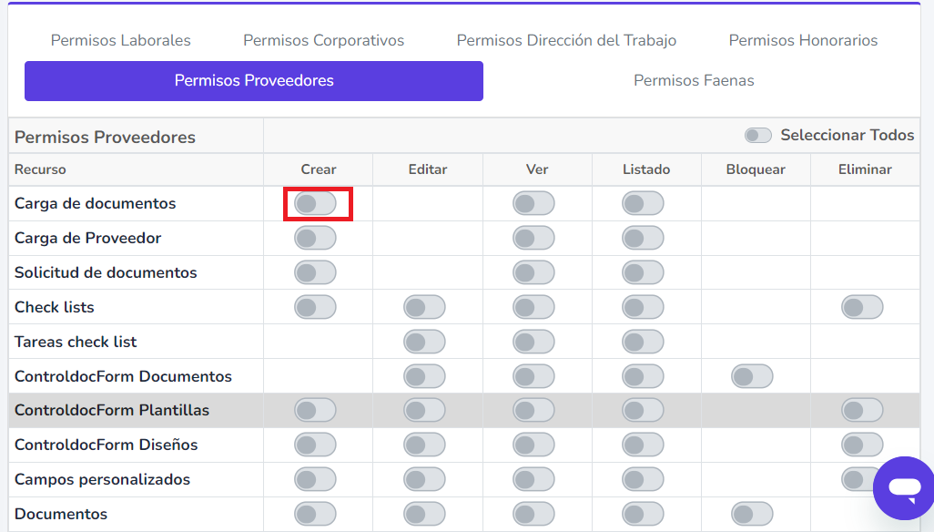The width and height of the screenshot is (934, 532).
Task: Enable Bloquear toggle for Documentos row
Action: (753, 514)
